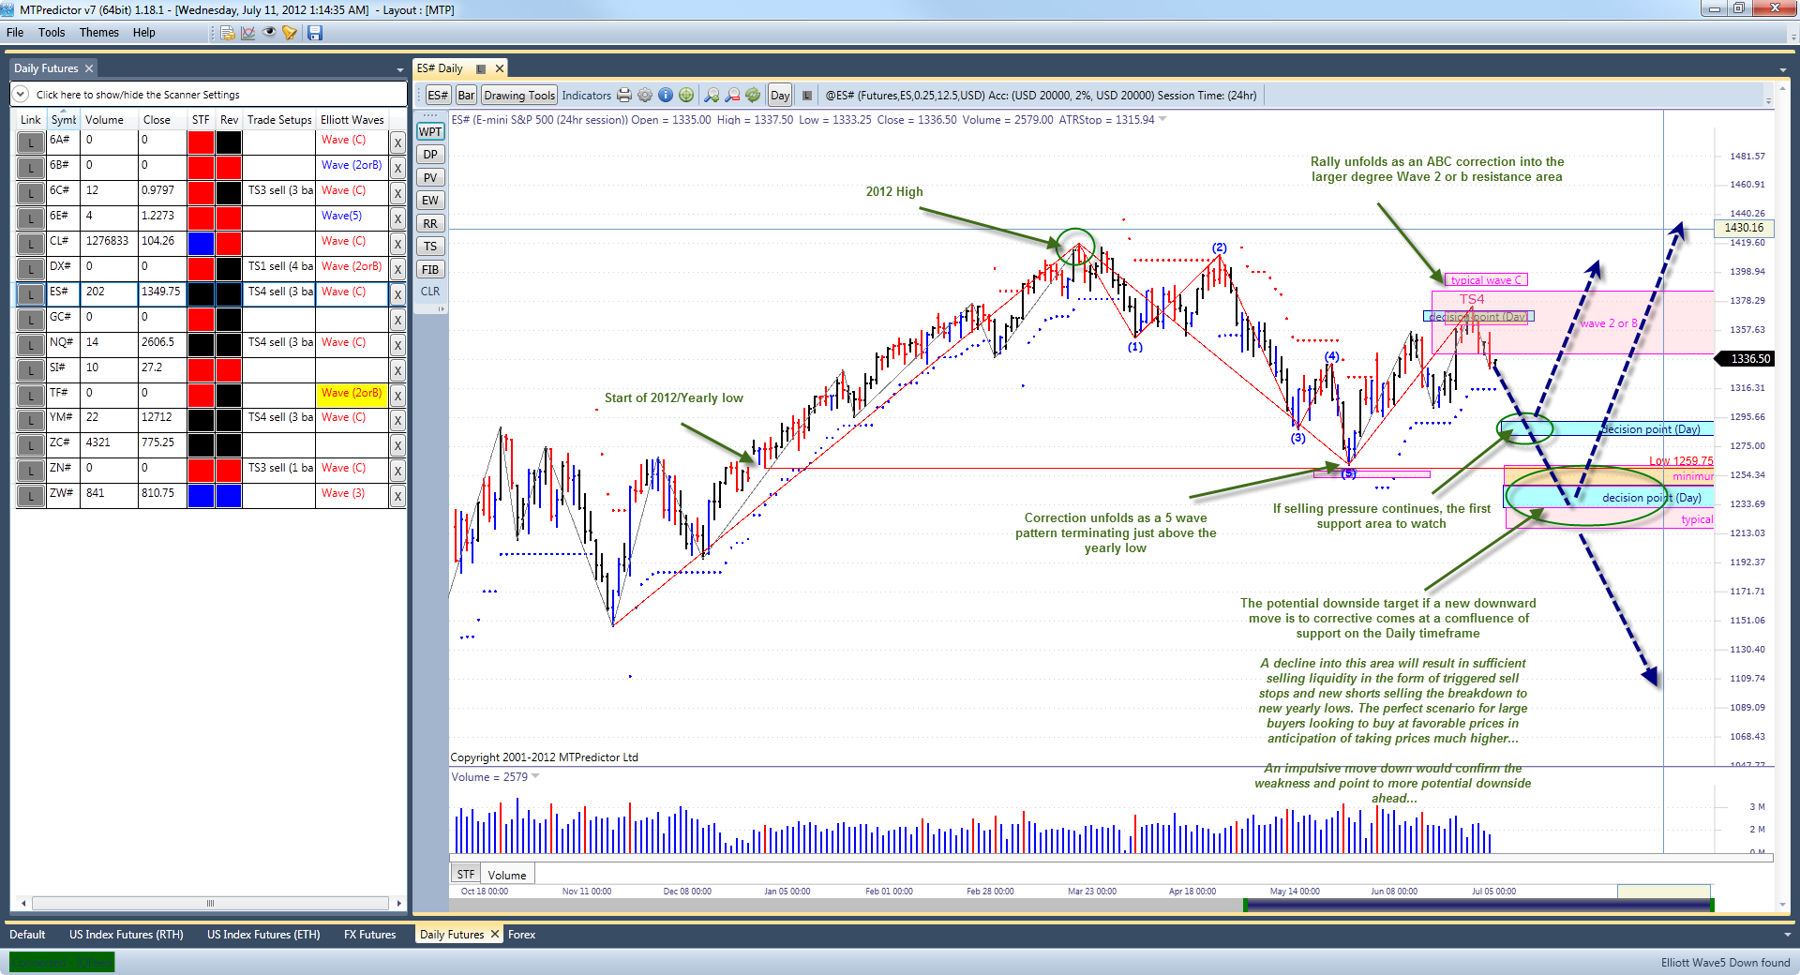Click the blue info icon on chart toolbar
The height and width of the screenshot is (975, 1800).
click(x=666, y=95)
